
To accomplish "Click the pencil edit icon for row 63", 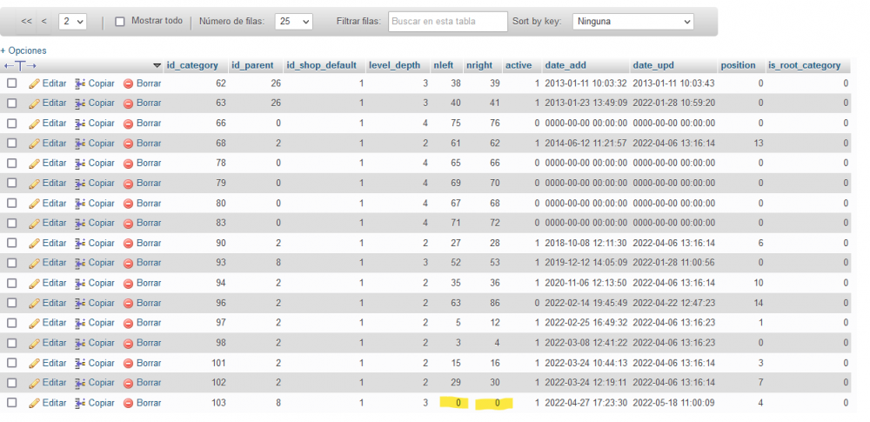I will click(35, 104).
